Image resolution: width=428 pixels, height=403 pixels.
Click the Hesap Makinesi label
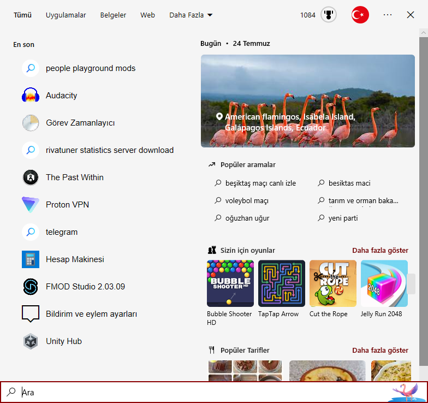75,259
